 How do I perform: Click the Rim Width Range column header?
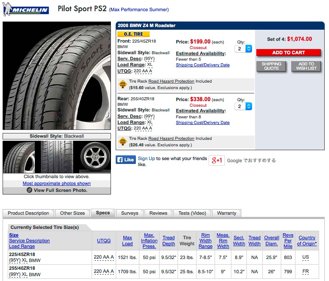click(x=206, y=241)
